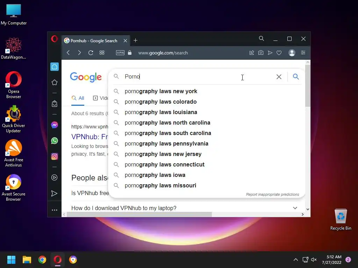Switch to the All results tab
358x268 pixels.
pos(78,98)
